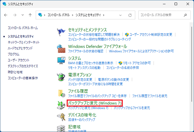Click the Windows Defender firewall brick icon

(x=61, y=49)
